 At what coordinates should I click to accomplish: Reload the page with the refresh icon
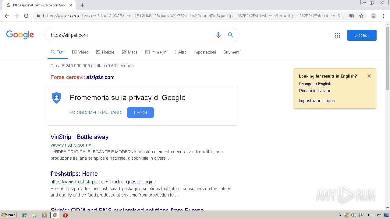pyautogui.click(x=26, y=16)
